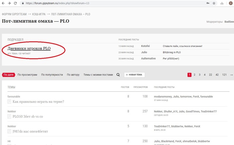Reload the page with the refresh icon
This screenshot has width=234, height=145.
pos(15,3)
